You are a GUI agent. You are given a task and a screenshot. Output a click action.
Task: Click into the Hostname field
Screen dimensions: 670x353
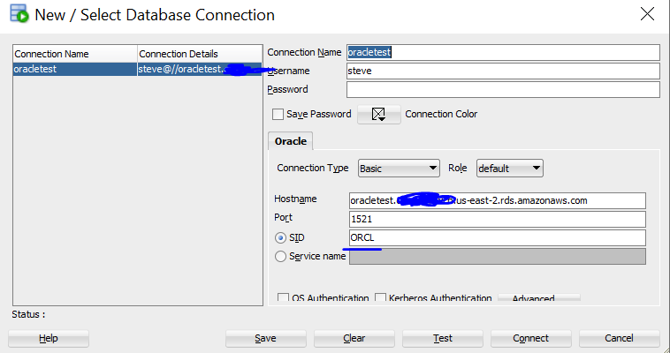coord(498,200)
